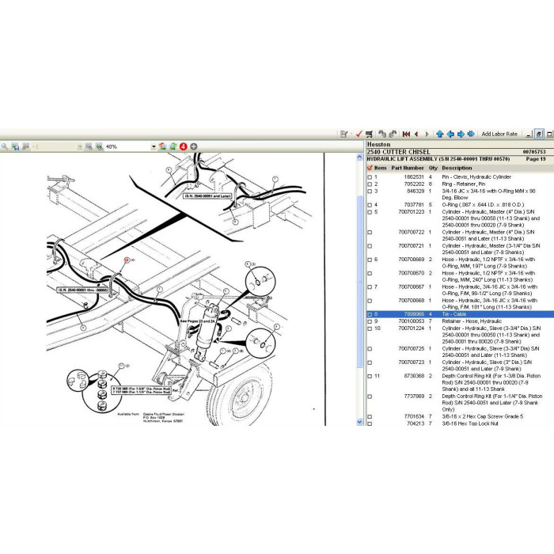The height and width of the screenshot is (554, 554).
Task: Click the house picture icon right of zoom dropdown
Action: [162, 146]
